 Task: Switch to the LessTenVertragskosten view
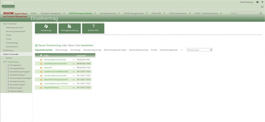pos(169,50)
